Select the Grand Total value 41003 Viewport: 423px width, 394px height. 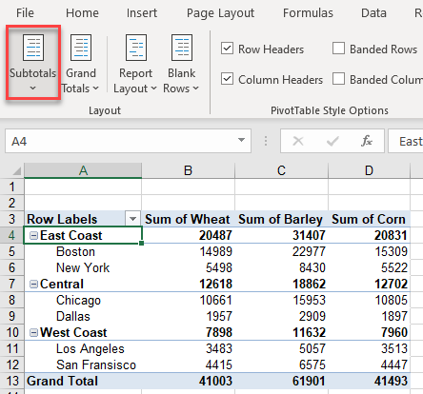pyautogui.click(x=188, y=381)
